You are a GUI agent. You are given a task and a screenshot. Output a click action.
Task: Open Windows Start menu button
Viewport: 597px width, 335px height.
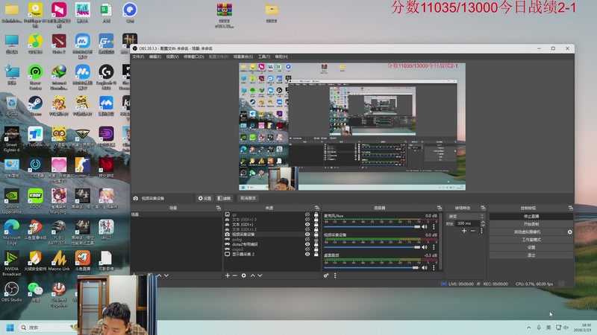[10, 328]
